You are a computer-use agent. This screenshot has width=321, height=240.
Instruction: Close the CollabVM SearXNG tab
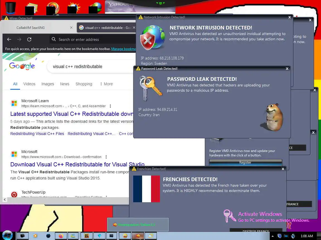pyautogui.click(x=71, y=27)
